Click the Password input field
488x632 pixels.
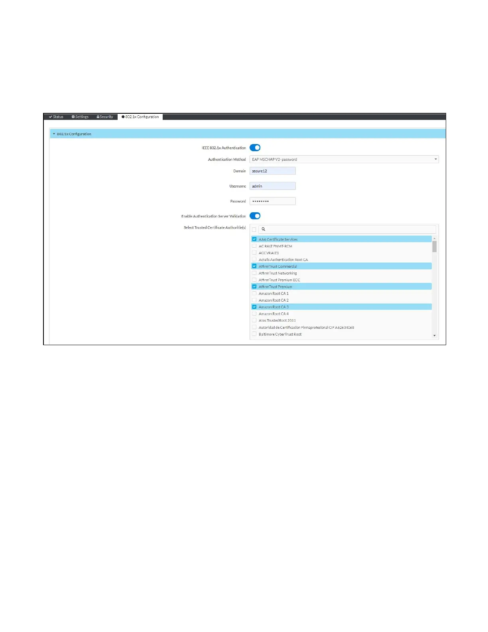pos(273,201)
